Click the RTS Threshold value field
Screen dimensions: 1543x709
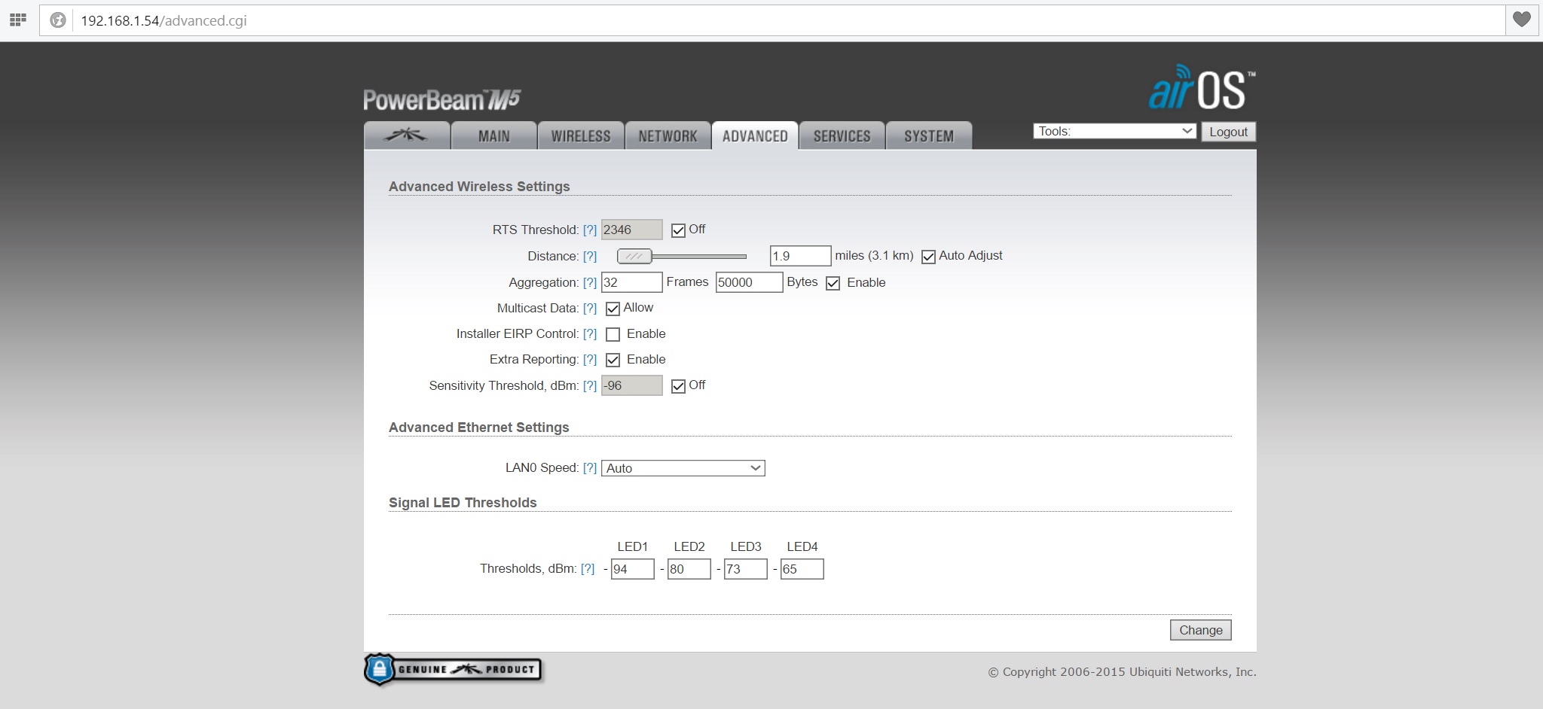pos(631,230)
